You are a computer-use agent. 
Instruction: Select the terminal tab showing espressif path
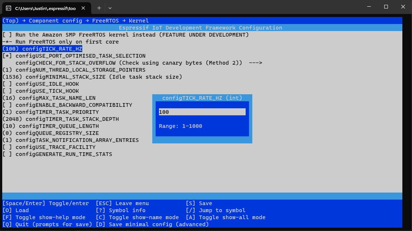[44, 8]
